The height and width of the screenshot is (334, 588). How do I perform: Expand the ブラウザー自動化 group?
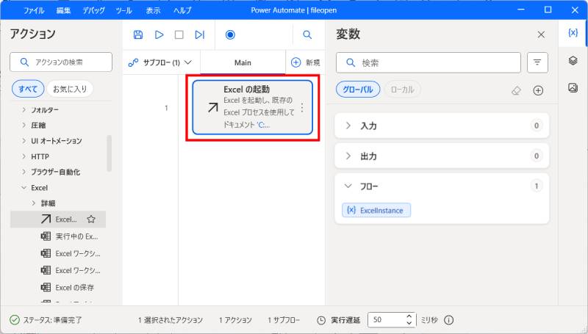[24, 172]
